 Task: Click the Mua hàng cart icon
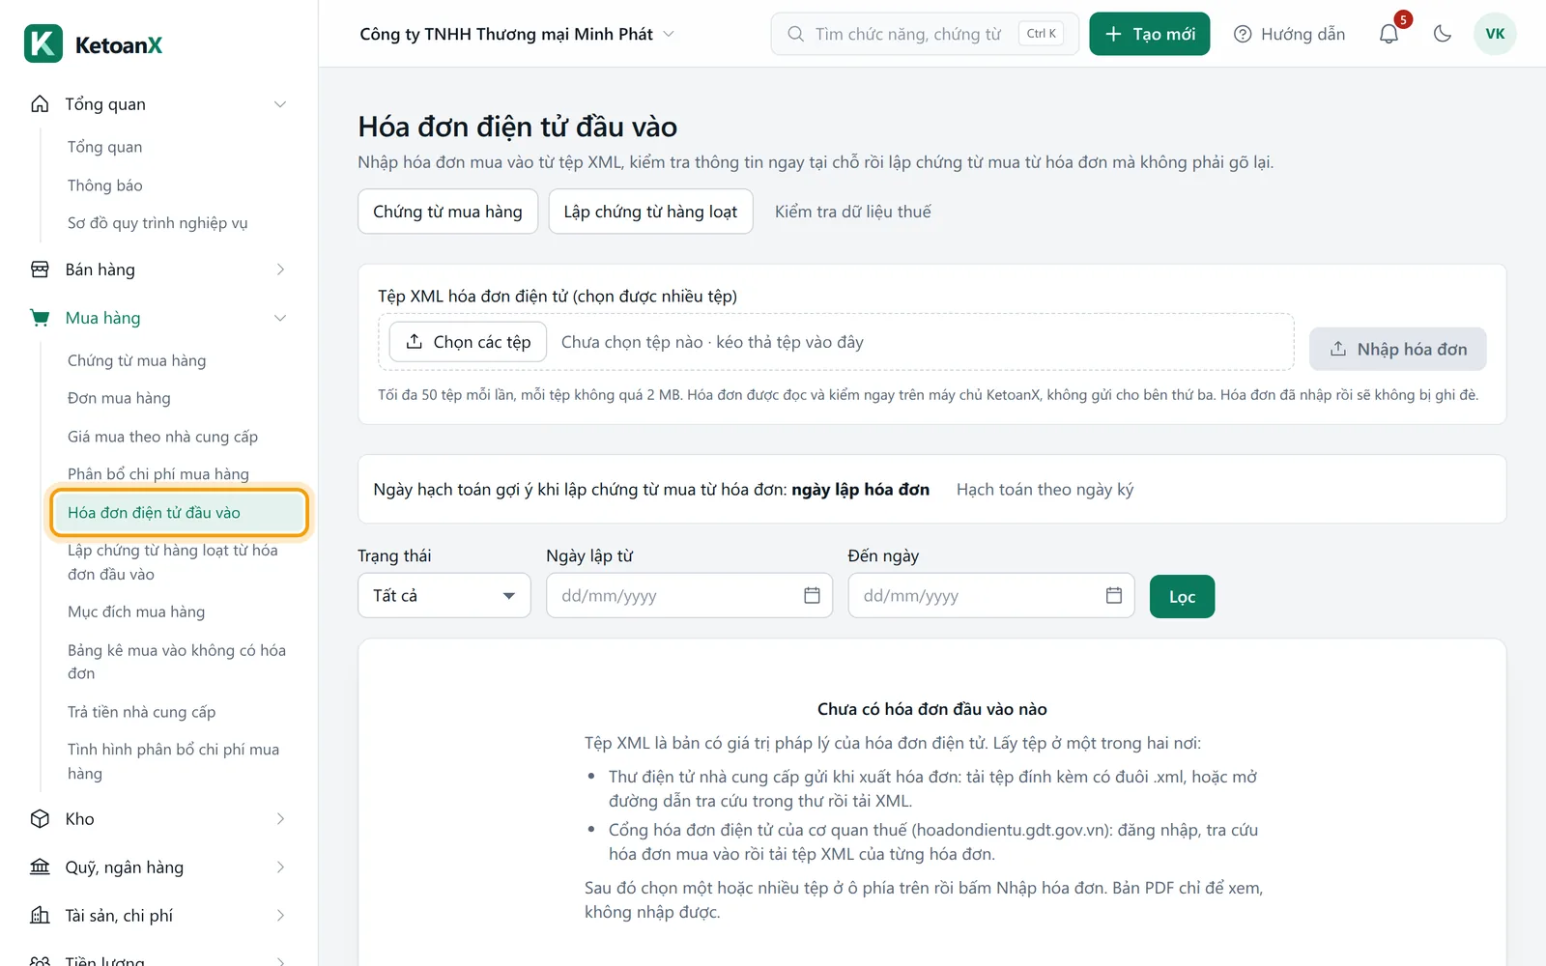pyautogui.click(x=40, y=318)
